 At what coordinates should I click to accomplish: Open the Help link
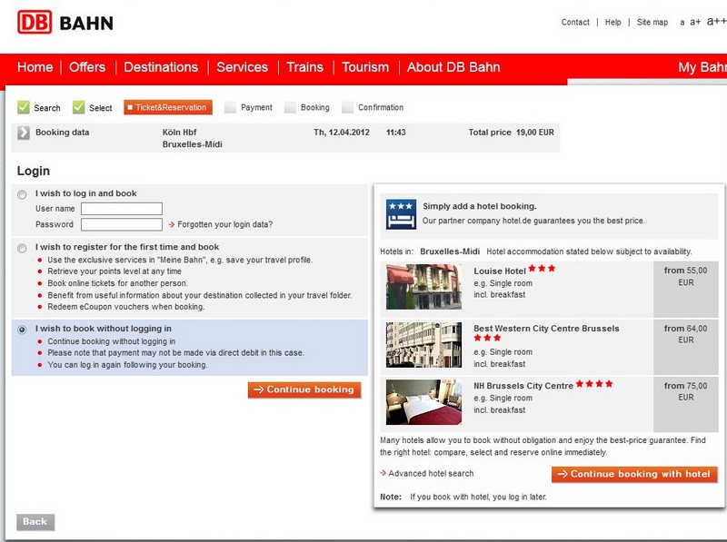pos(612,22)
